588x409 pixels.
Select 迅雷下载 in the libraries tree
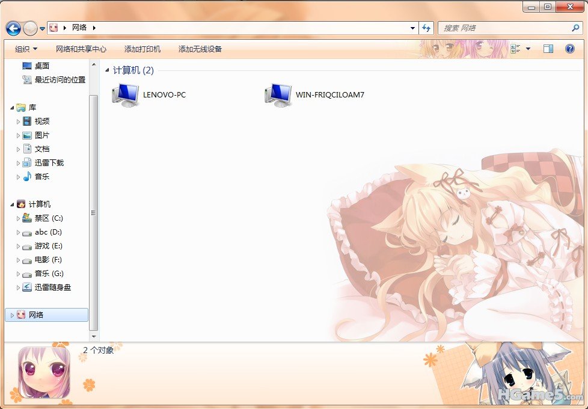[x=49, y=163]
